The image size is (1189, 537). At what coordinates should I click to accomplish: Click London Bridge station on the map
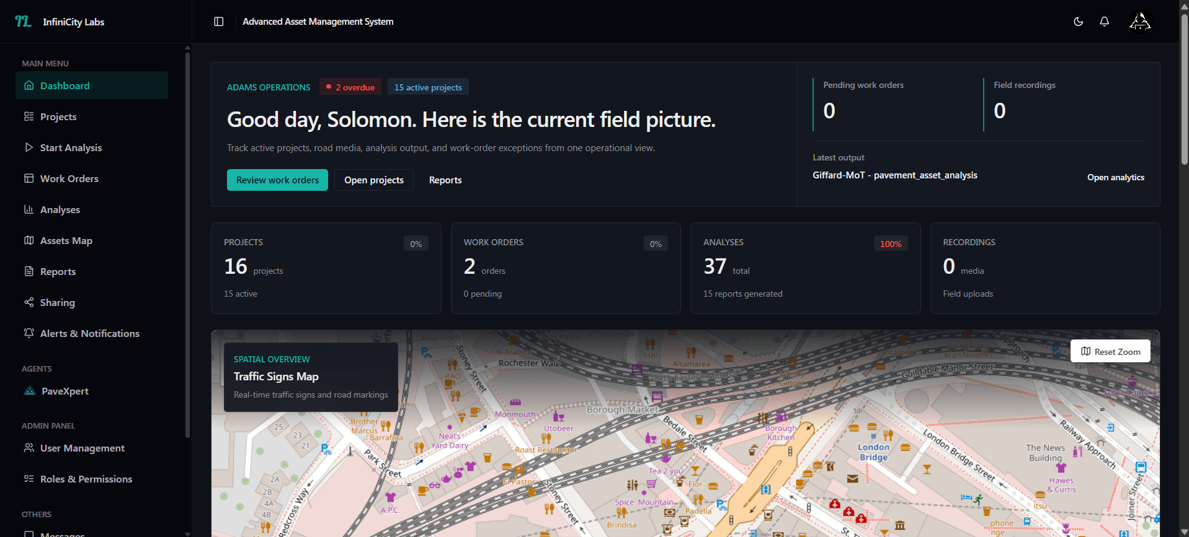click(873, 452)
